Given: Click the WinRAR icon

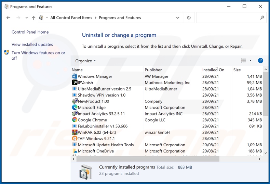Looking at the screenshot, I should (x=75, y=132).
